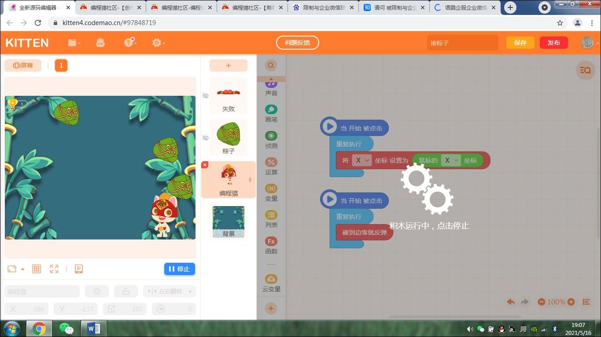Stop the running program with 停止

[x=180, y=269]
